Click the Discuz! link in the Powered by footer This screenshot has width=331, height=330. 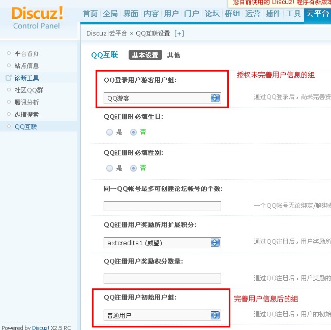pos(41,327)
